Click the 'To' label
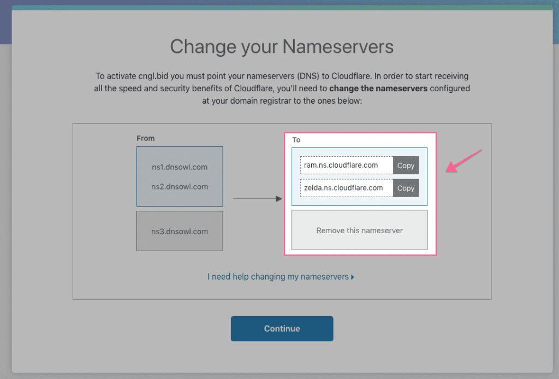 (x=296, y=140)
